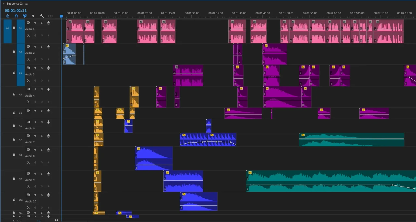Viewport: 416px width, 222px height.
Task: Toggle A1 source patching for Audio 1
Action: (7, 31)
